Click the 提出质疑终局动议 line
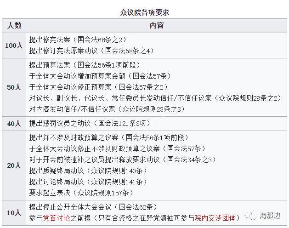The height and width of the screenshot is (228, 289). [x=86, y=171]
